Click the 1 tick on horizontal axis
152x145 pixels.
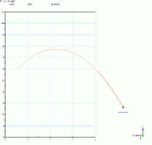28,139
